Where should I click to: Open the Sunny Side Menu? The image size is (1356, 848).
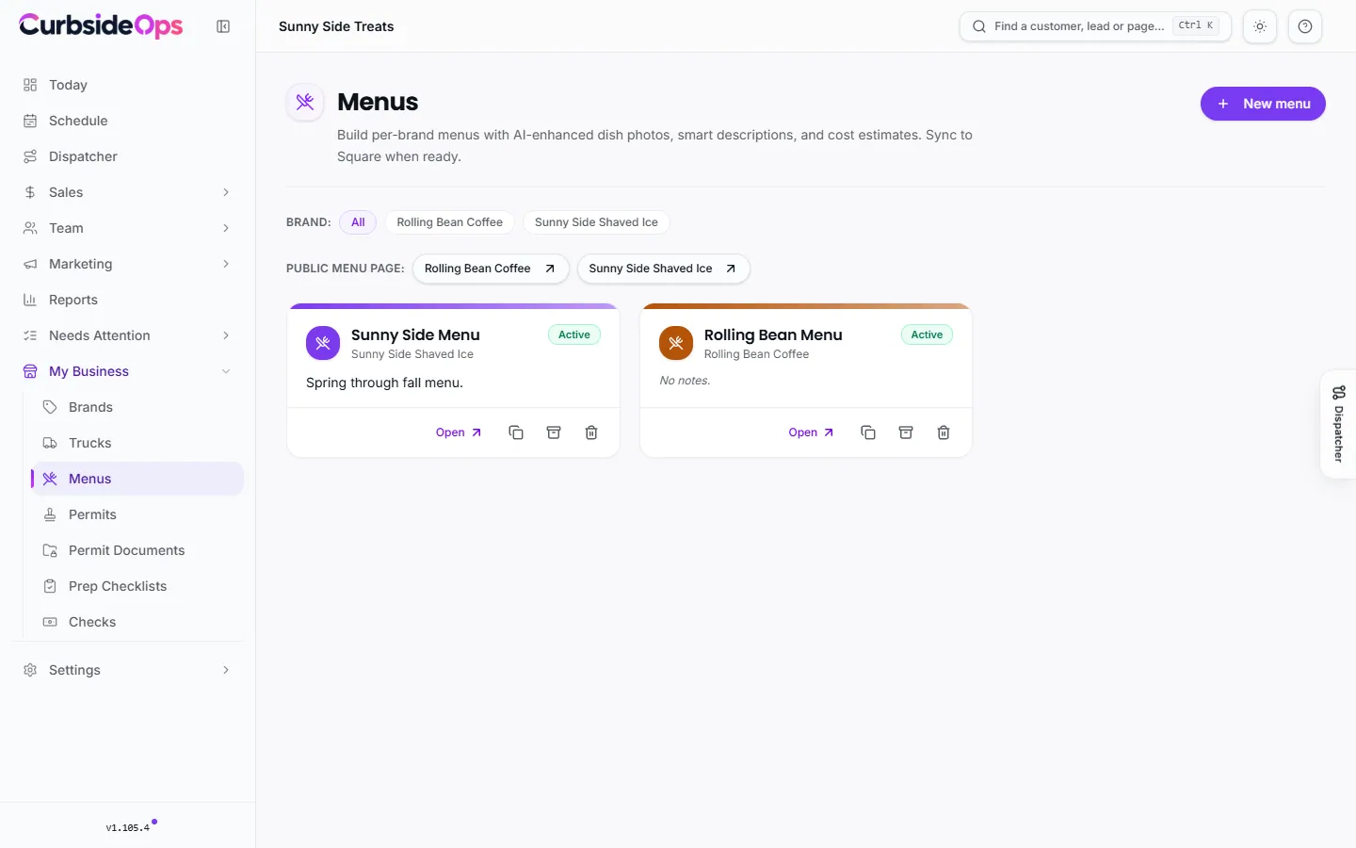(x=459, y=432)
